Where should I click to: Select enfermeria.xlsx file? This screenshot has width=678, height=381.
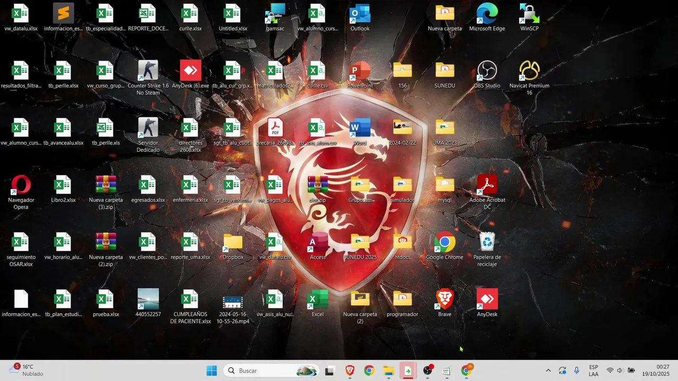(190, 189)
